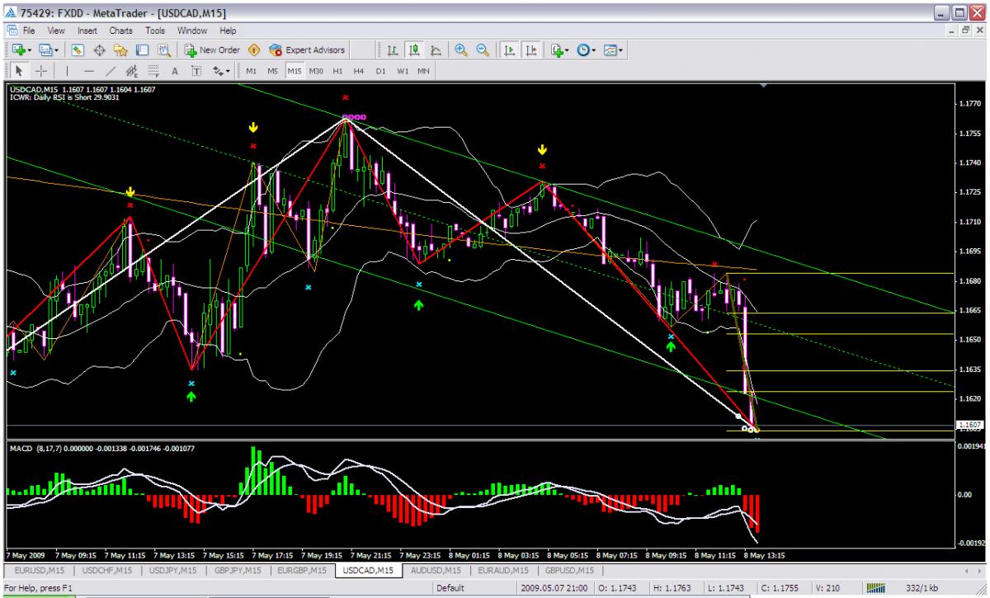Screen dimensions: 990x598
Task: Draw a vertical line tool
Action: tap(68, 71)
